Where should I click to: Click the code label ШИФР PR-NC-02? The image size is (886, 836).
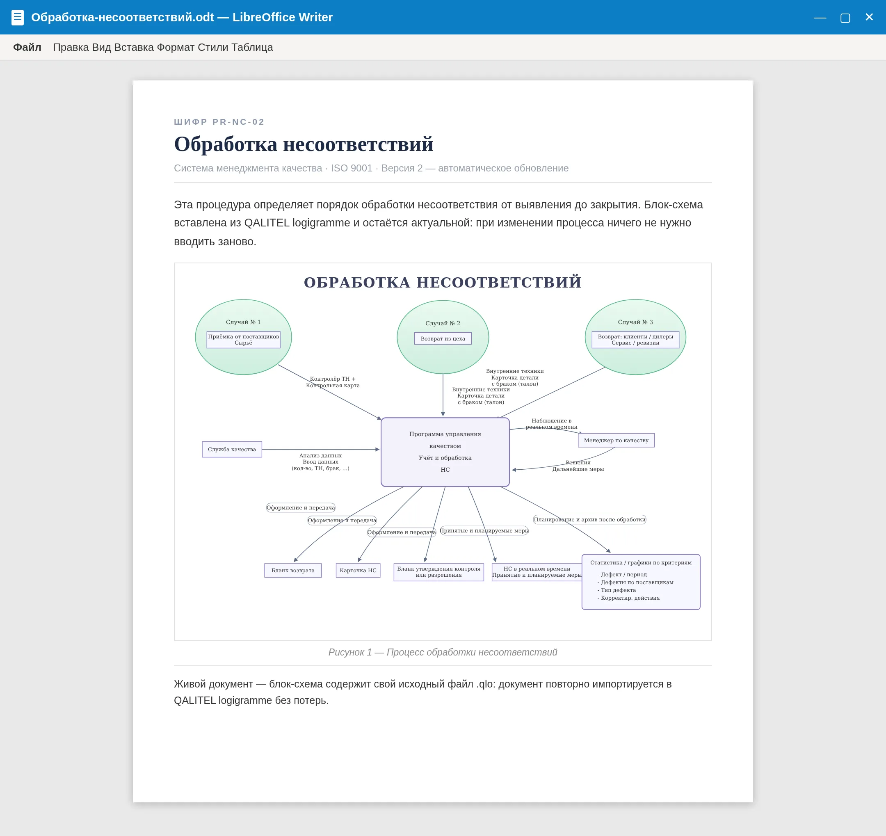tap(219, 122)
